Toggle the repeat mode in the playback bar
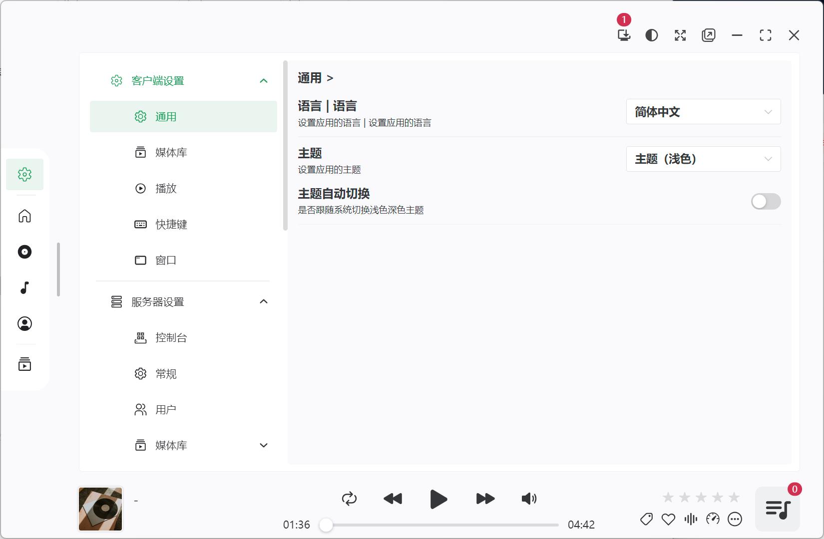Screen dimensions: 824x539 [349, 498]
